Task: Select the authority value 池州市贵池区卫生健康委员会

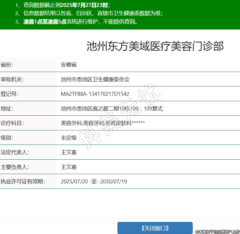Action: tap(95, 79)
